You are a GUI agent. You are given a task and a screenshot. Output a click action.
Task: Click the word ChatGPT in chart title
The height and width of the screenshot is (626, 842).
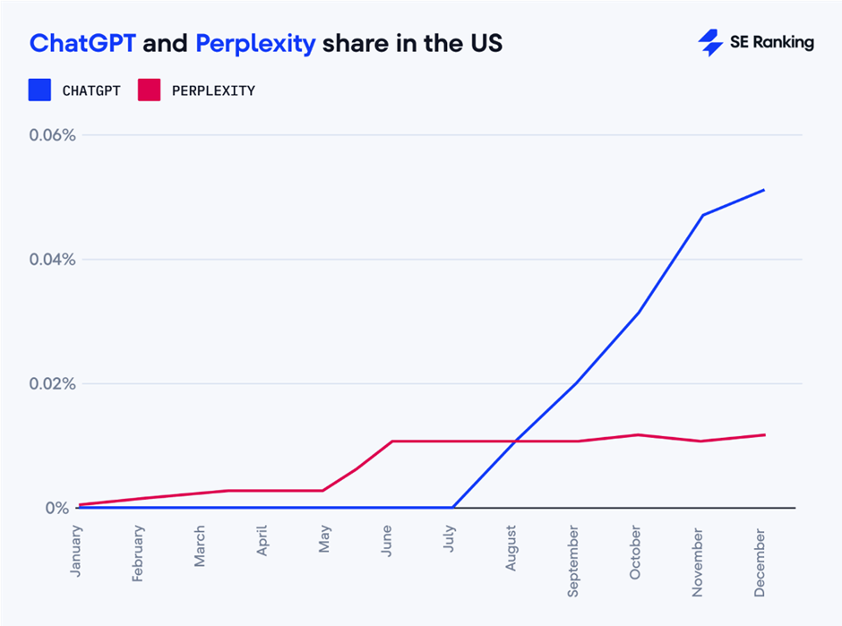(82, 43)
